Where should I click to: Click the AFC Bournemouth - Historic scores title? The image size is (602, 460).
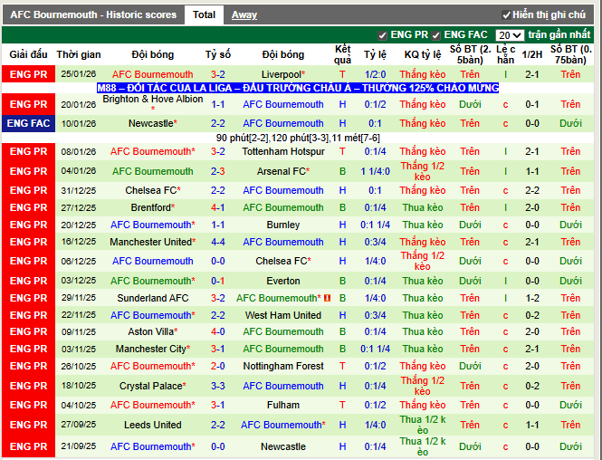pyautogui.click(x=93, y=15)
